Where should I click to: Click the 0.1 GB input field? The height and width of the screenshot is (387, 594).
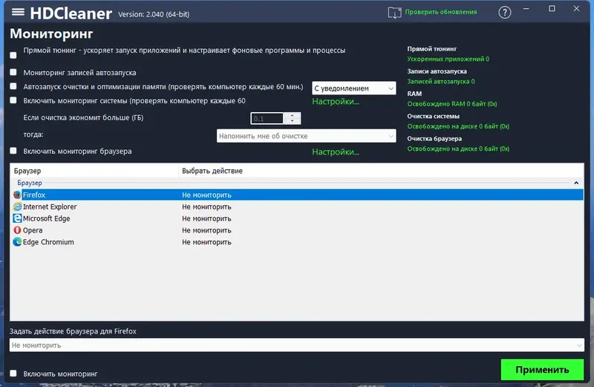click(x=267, y=119)
